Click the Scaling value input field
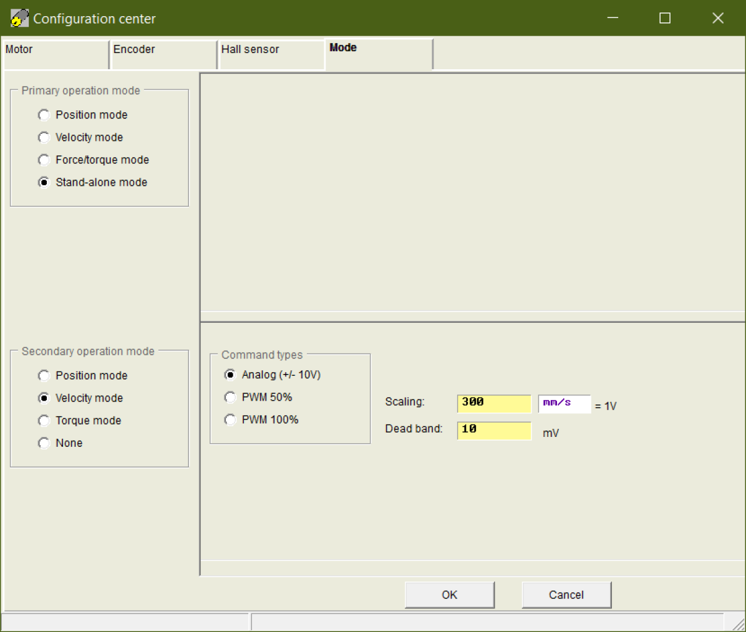The height and width of the screenshot is (632, 746). click(x=494, y=403)
